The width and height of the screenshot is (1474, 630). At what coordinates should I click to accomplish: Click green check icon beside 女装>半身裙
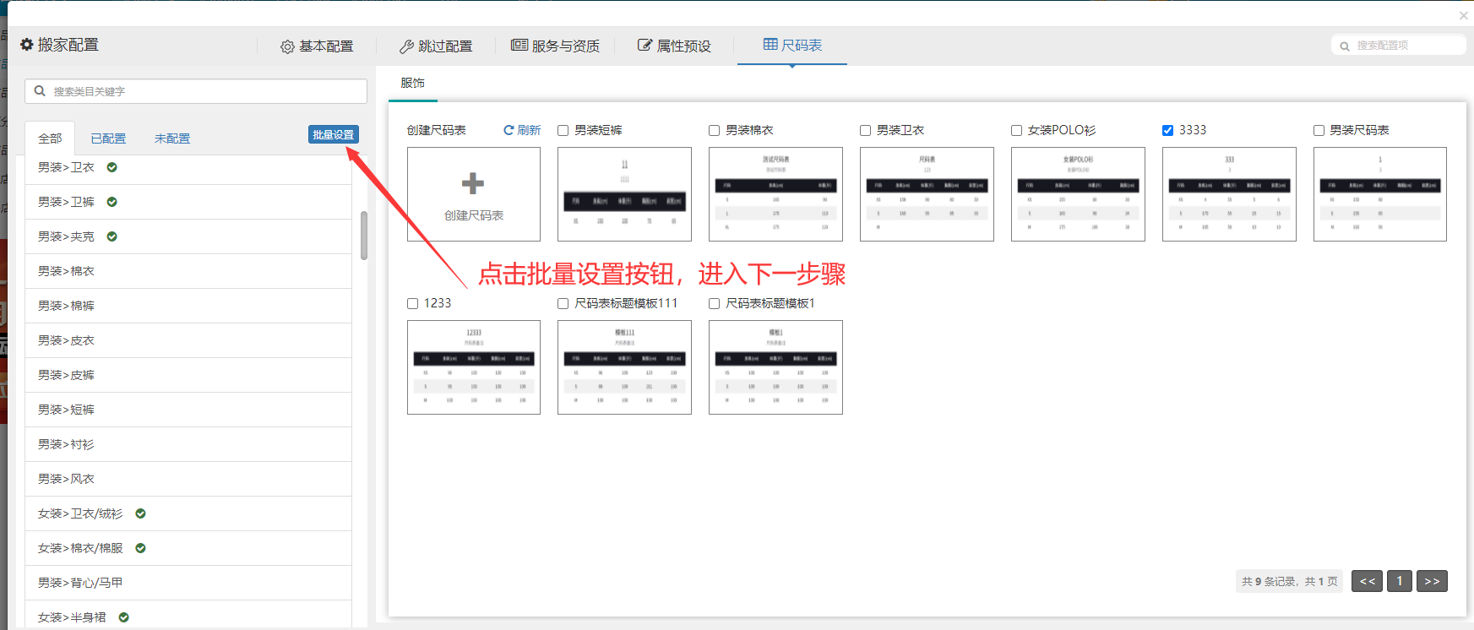123,617
